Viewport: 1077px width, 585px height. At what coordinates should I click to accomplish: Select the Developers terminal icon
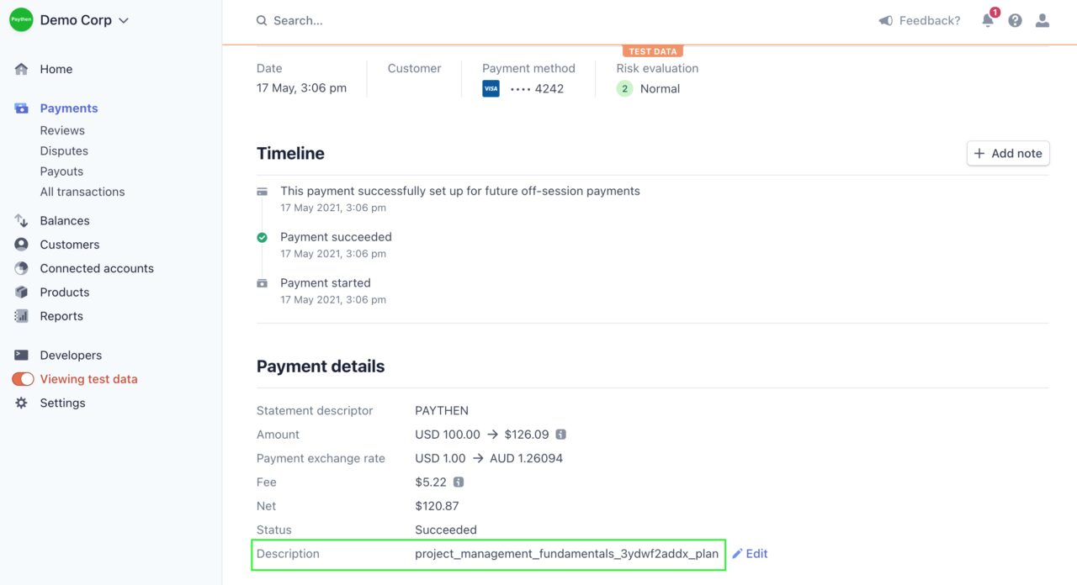(21, 355)
